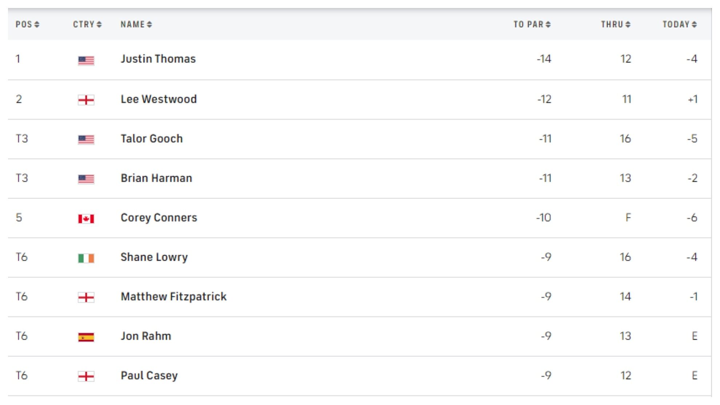Click the USA flag beside Justin Thomas
Viewport: 720px width, 405px height.
86,60
